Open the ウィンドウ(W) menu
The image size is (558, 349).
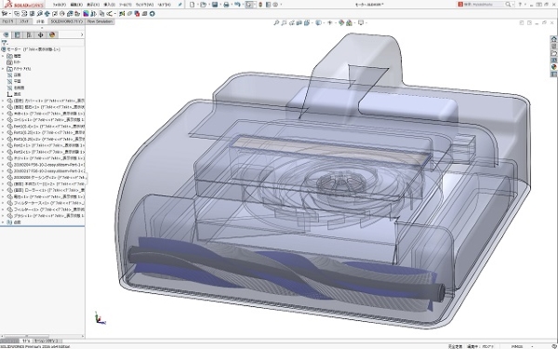(x=145, y=5)
